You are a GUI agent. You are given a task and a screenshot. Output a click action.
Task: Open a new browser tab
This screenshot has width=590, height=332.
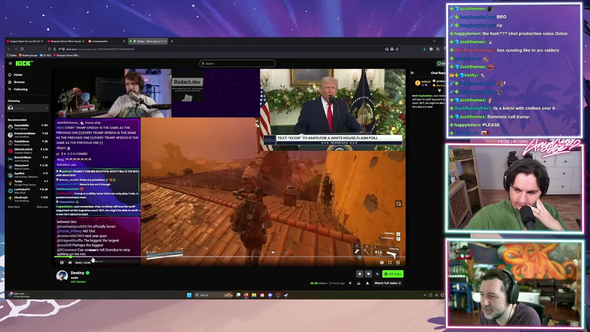click(x=172, y=41)
